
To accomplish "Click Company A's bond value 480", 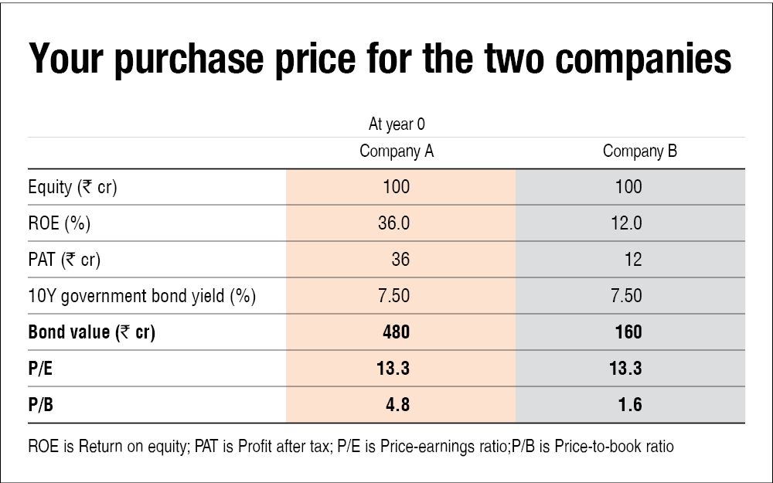I will 396,332.
